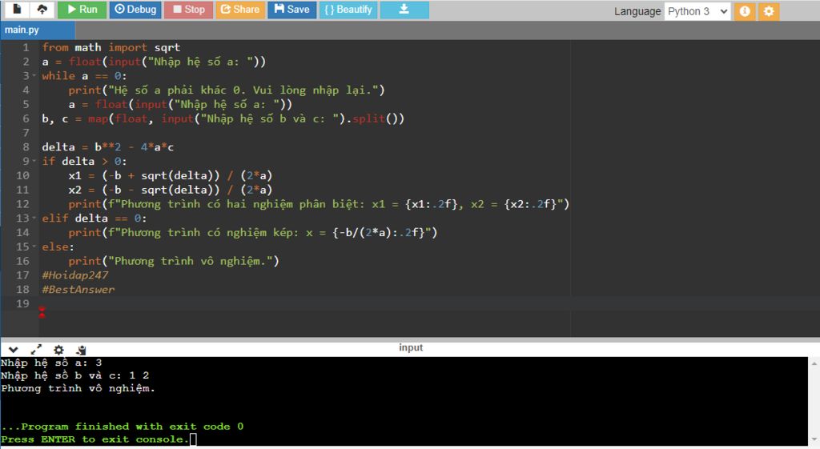Viewport: 820px width, 449px height.
Task: Click the 'if delta > 0:' line
Action: [x=84, y=161]
